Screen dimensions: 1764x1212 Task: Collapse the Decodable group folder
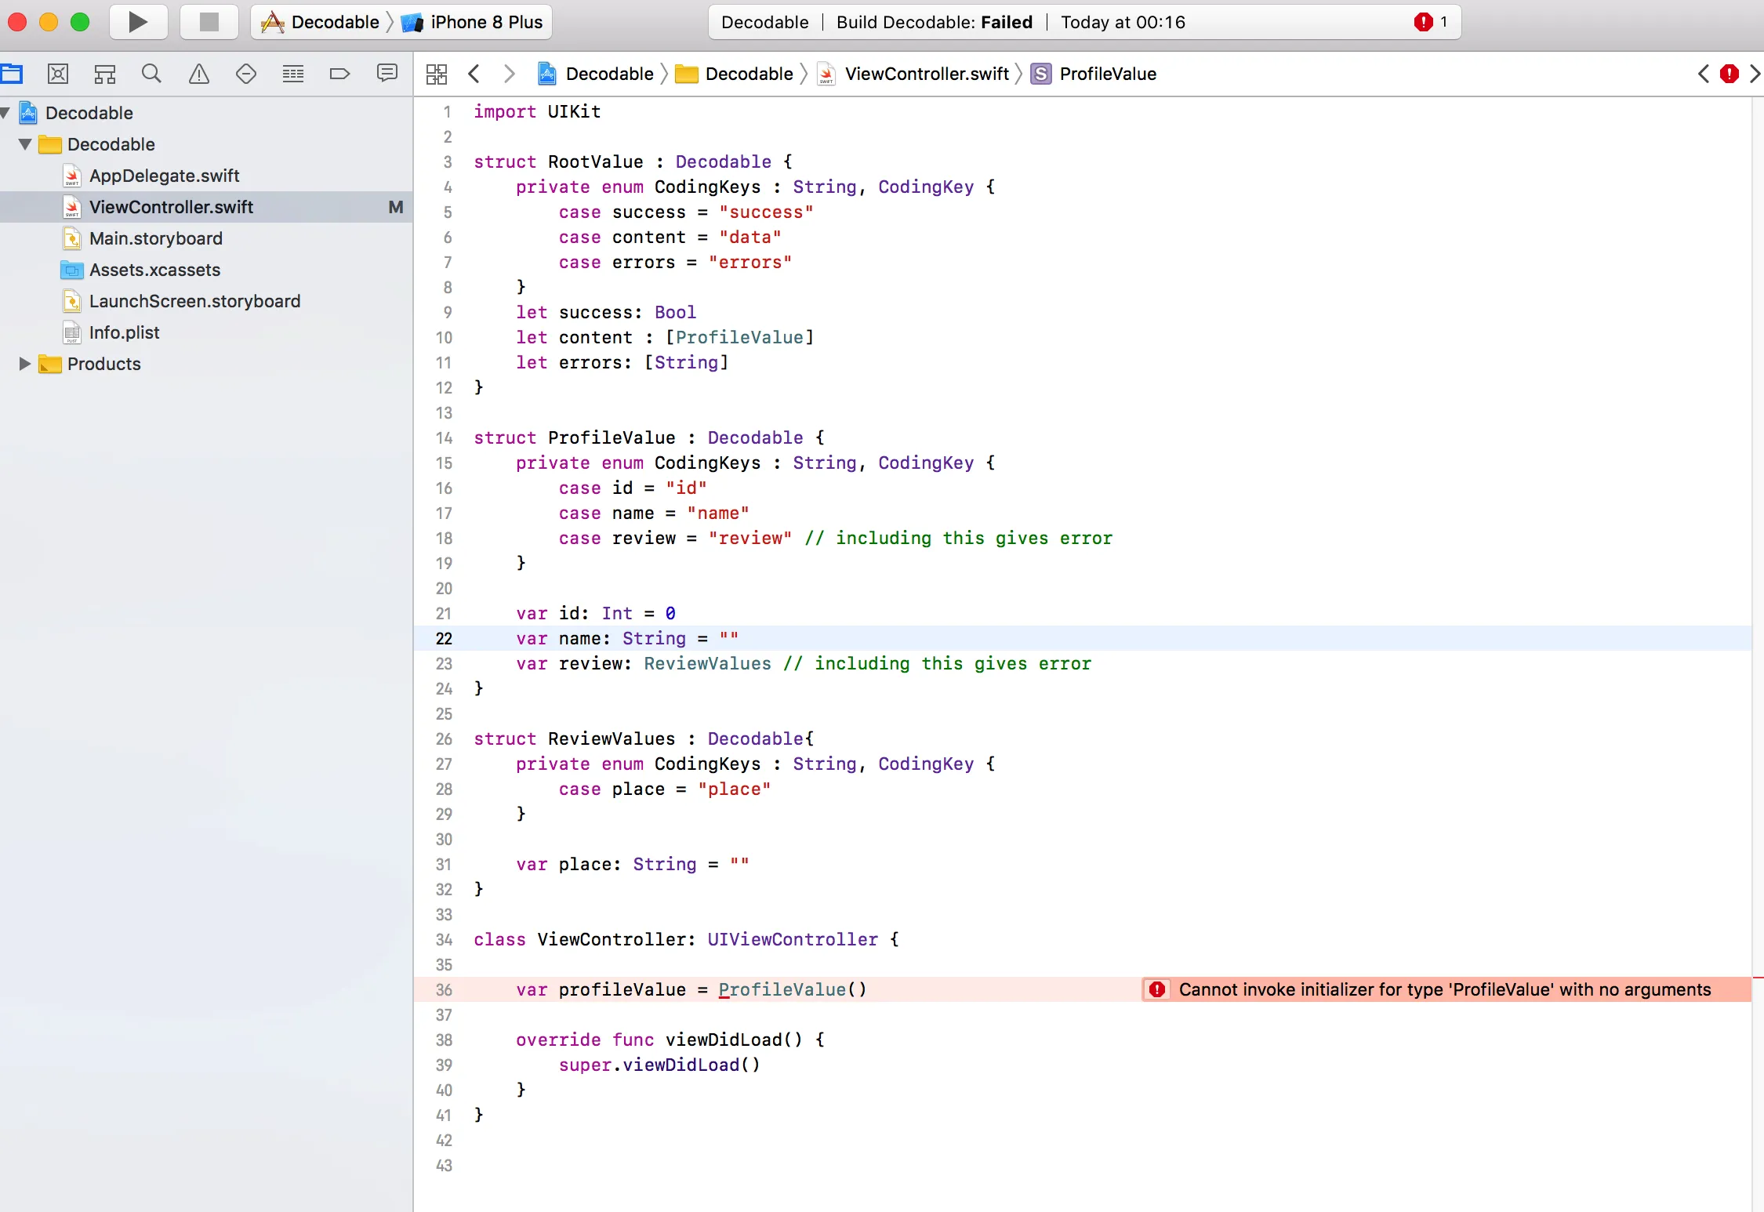tap(25, 144)
